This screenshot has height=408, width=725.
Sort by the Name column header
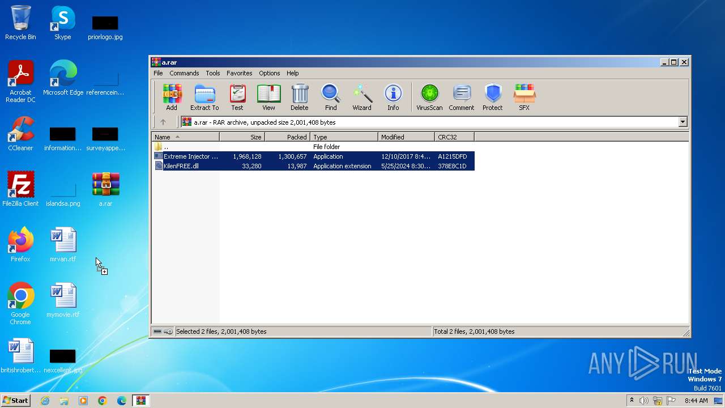(x=186, y=137)
